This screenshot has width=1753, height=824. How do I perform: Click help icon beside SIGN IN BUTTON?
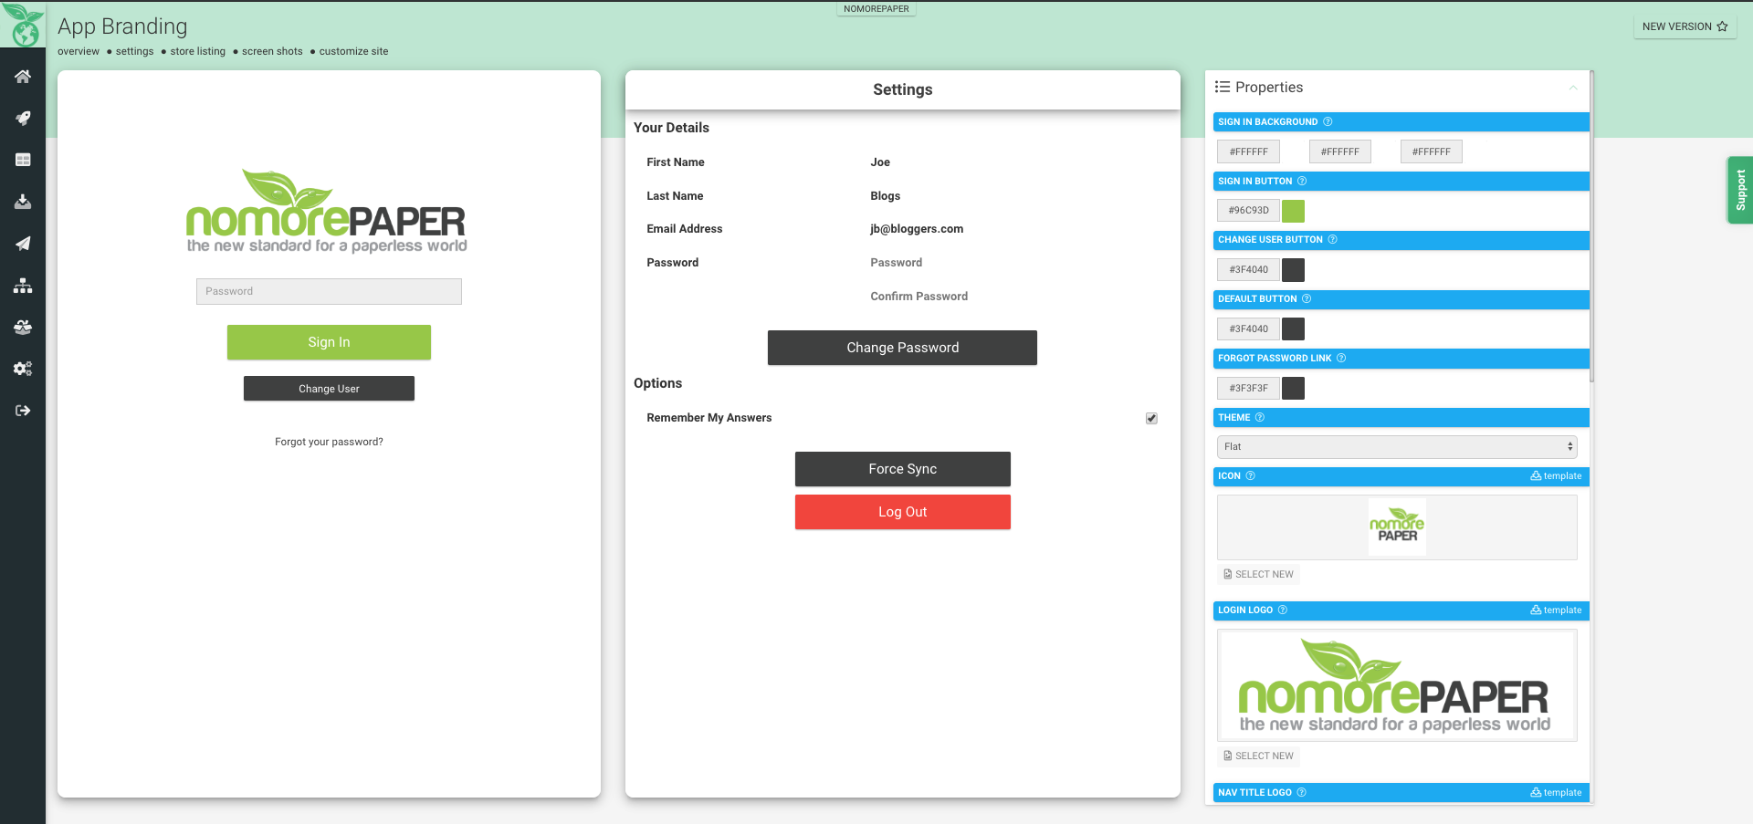point(1302,181)
